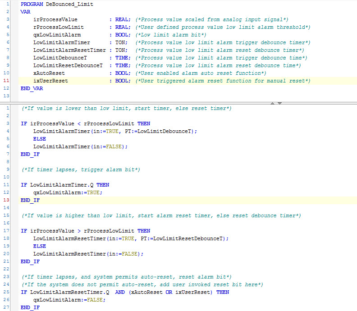The height and width of the screenshot is (311, 357).
Task: Click comment 'Low limit alarm bit'
Action: (171, 35)
